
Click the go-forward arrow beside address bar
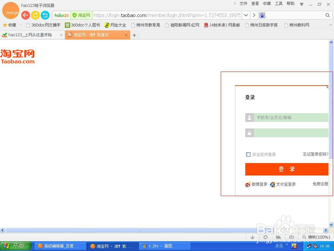coord(254,15)
